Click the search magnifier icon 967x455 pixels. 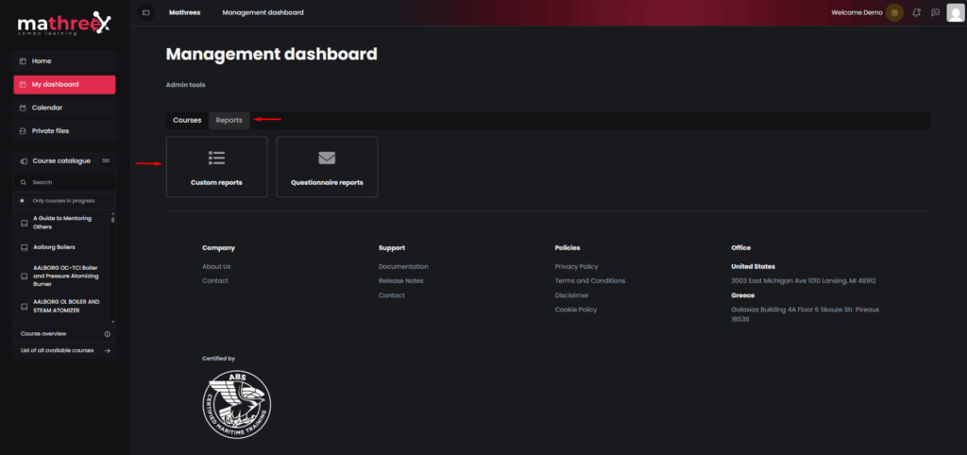point(24,182)
